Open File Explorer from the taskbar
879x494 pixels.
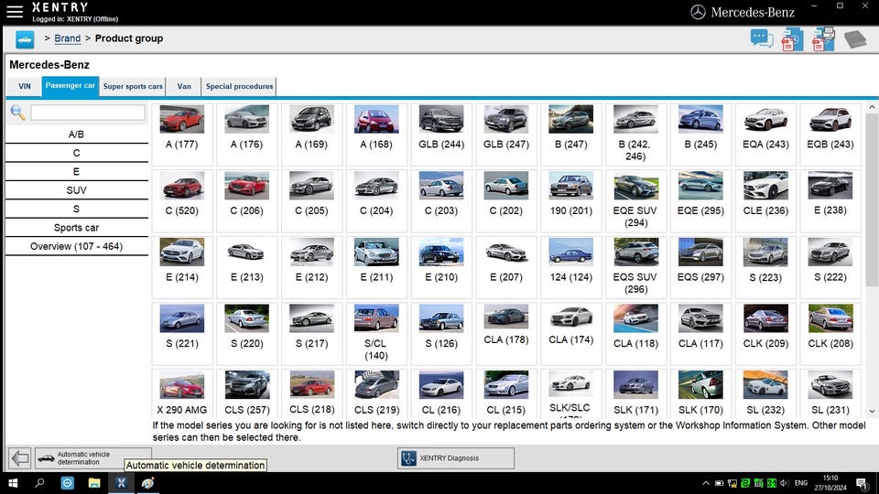pyautogui.click(x=94, y=483)
